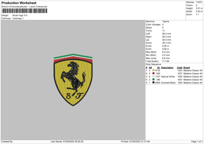Screen dimensions: 204x144
Task: Click the 'Emerald Black' description
Action: 168,83
